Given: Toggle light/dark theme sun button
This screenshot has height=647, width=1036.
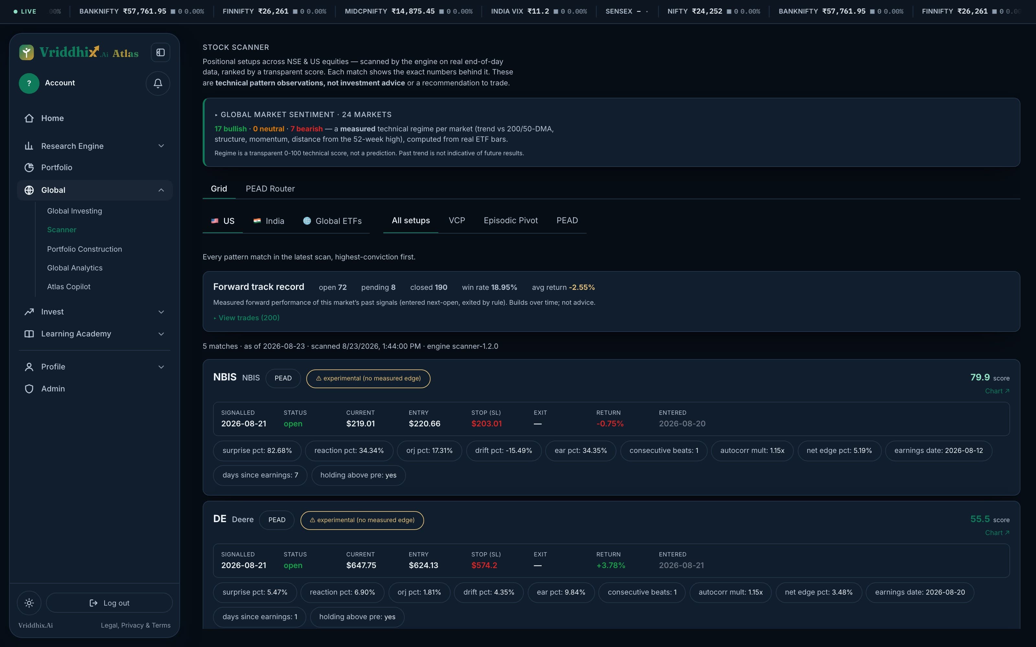Looking at the screenshot, I should 29,603.
